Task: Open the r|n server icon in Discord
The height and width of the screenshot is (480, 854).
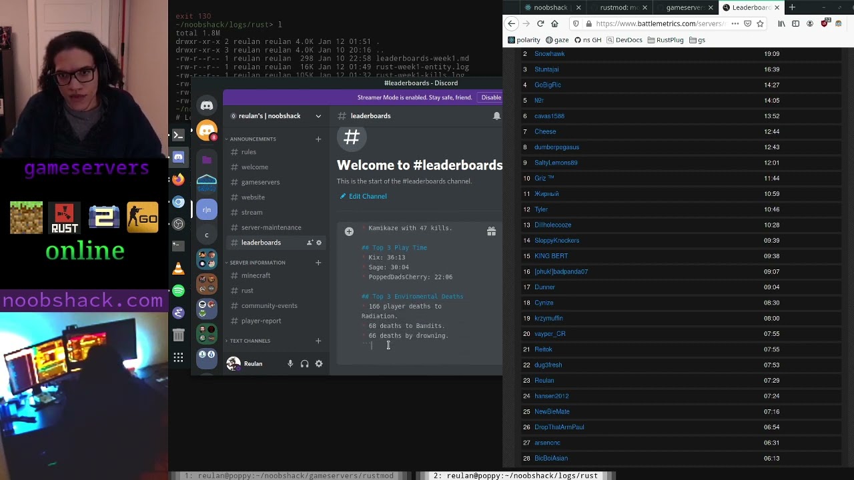Action: pos(207,210)
